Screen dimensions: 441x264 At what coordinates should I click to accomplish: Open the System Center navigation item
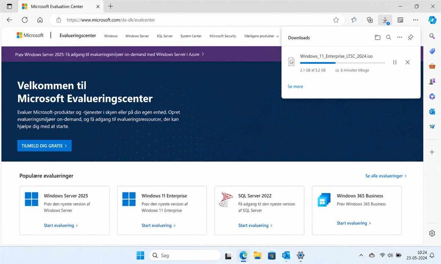191,36
